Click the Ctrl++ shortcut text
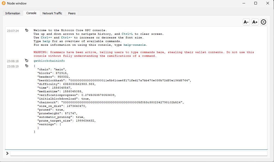Image resolution: width=274 pixels, height=162 pixels. click(46, 38)
